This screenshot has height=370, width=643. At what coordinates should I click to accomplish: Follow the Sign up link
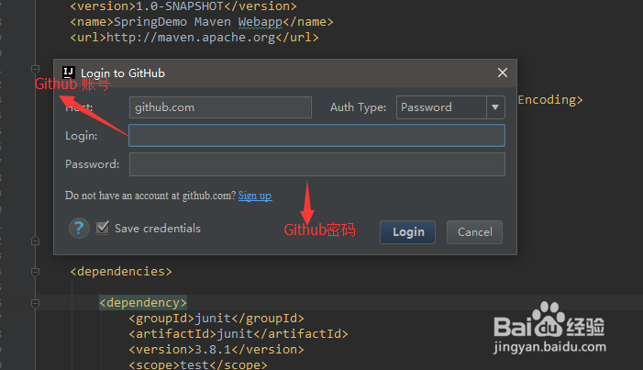click(255, 196)
